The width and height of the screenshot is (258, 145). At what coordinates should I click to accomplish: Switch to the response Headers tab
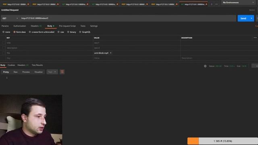pos(23,65)
